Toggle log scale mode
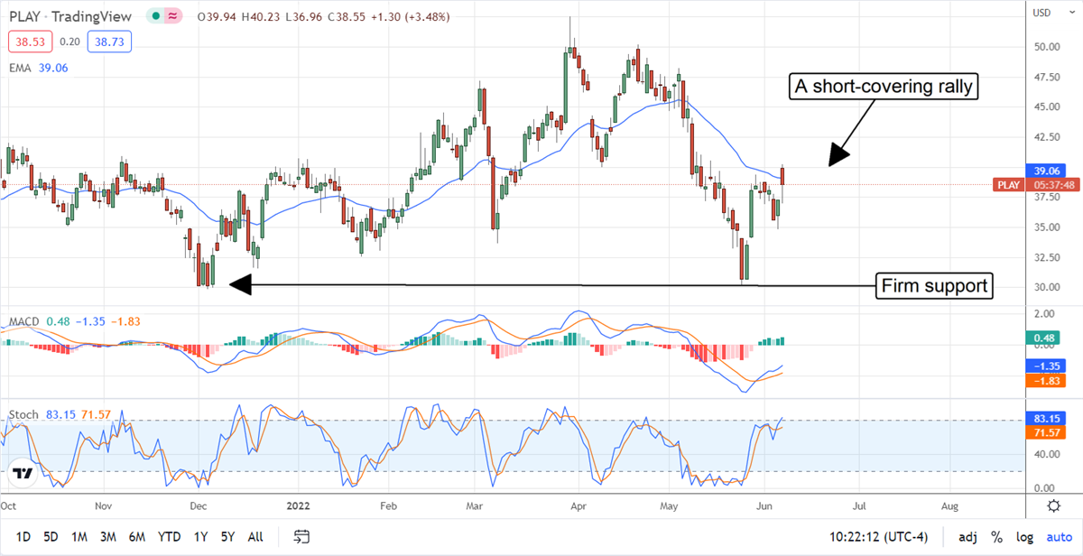 1024,537
